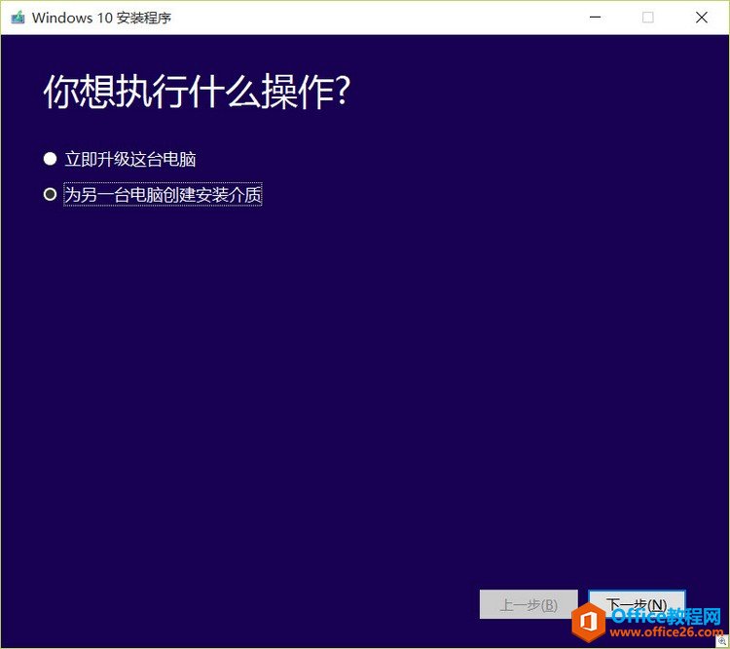Select the 立即升级这台电脑 radio button
The width and height of the screenshot is (730, 649).
click(x=51, y=159)
